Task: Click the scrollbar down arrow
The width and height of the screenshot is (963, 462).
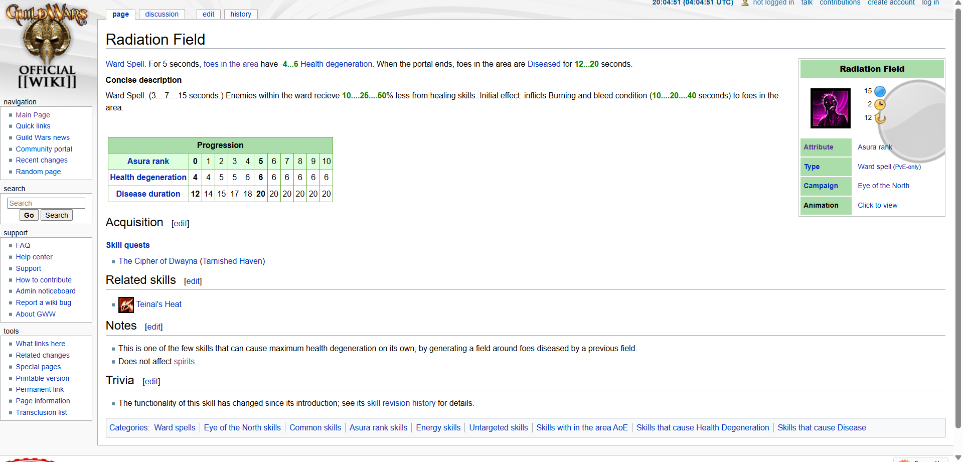Action: point(958,457)
